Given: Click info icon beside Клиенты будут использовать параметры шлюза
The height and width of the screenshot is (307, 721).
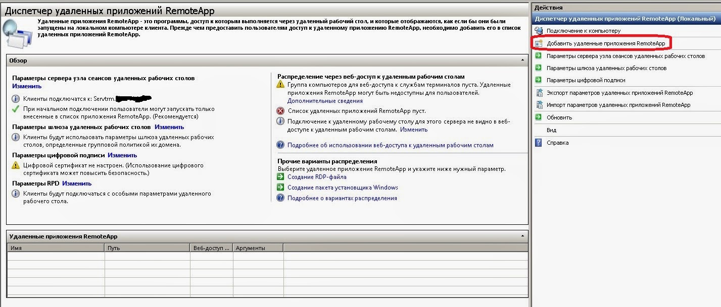Looking at the screenshot, I should [16, 137].
